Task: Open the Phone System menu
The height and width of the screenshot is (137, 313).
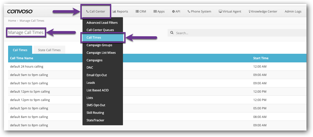Action: [x=199, y=11]
